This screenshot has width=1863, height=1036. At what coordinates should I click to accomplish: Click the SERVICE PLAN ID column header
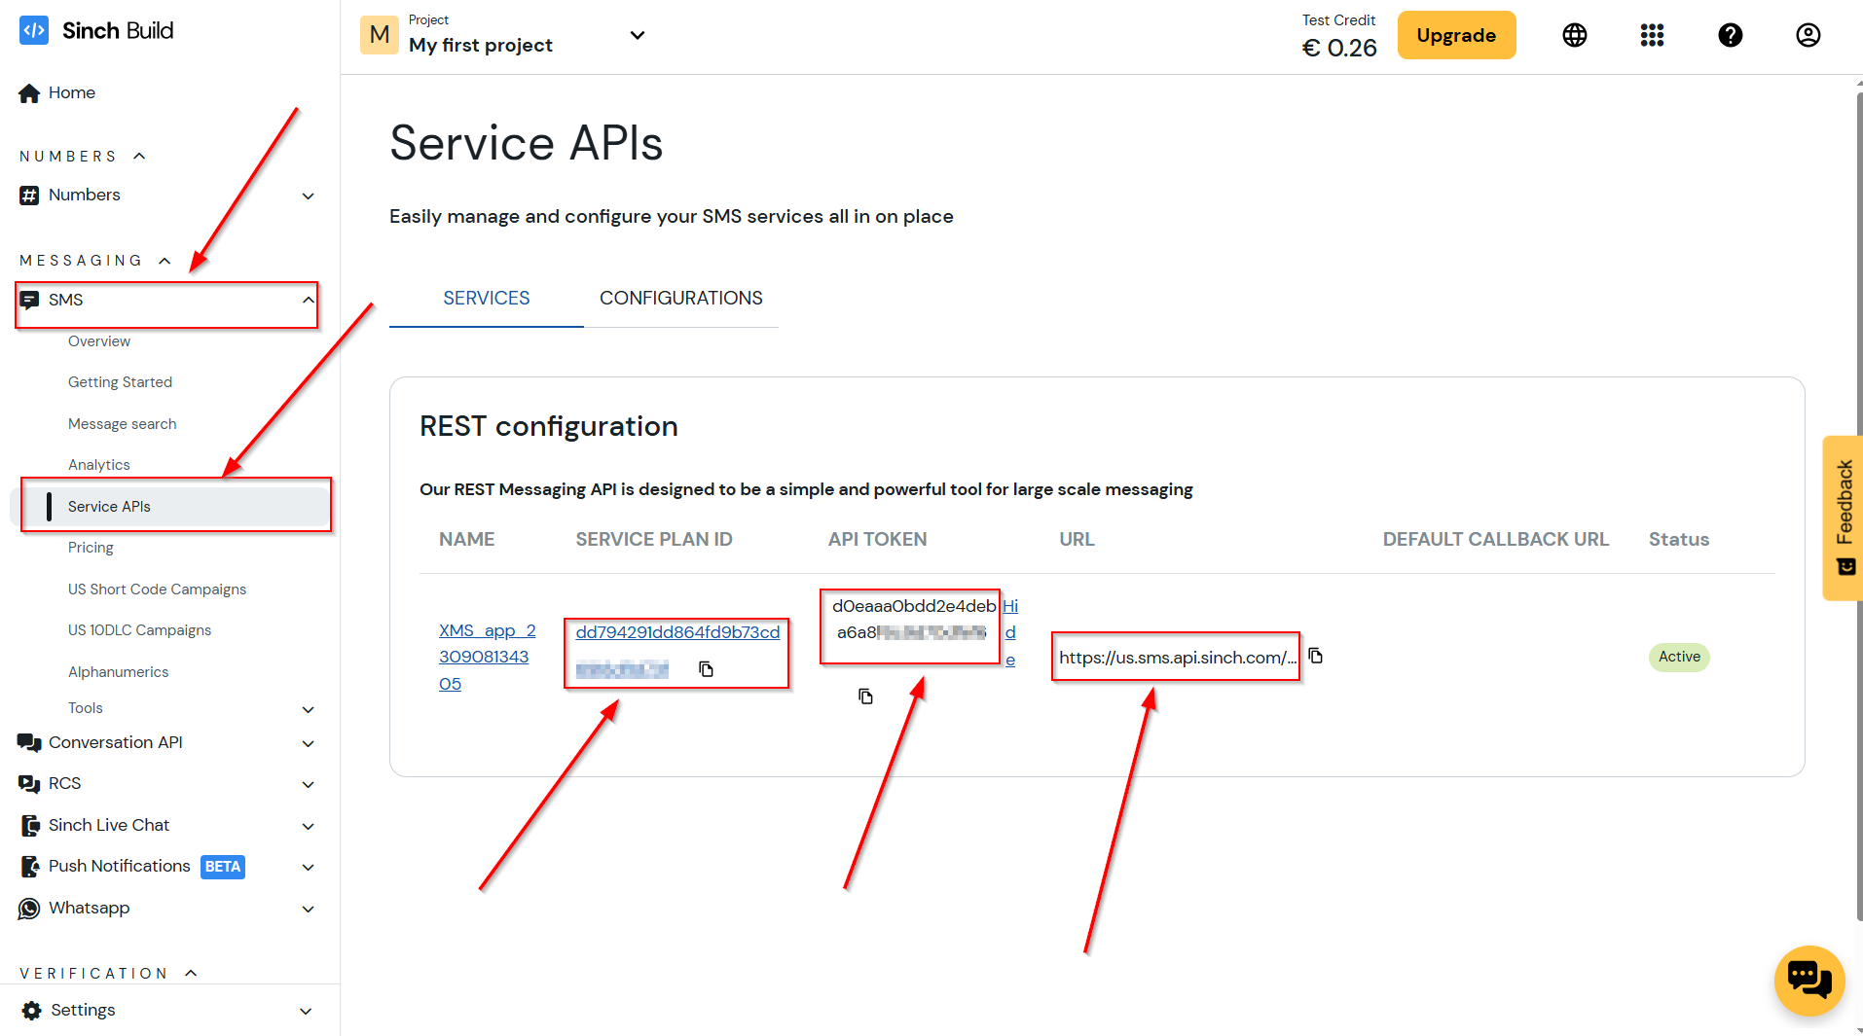[x=653, y=539]
